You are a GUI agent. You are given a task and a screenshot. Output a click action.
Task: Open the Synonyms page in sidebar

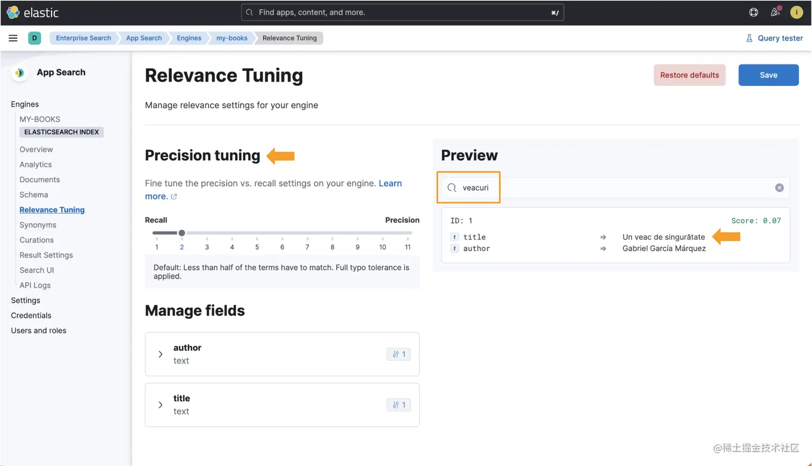[x=38, y=225]
